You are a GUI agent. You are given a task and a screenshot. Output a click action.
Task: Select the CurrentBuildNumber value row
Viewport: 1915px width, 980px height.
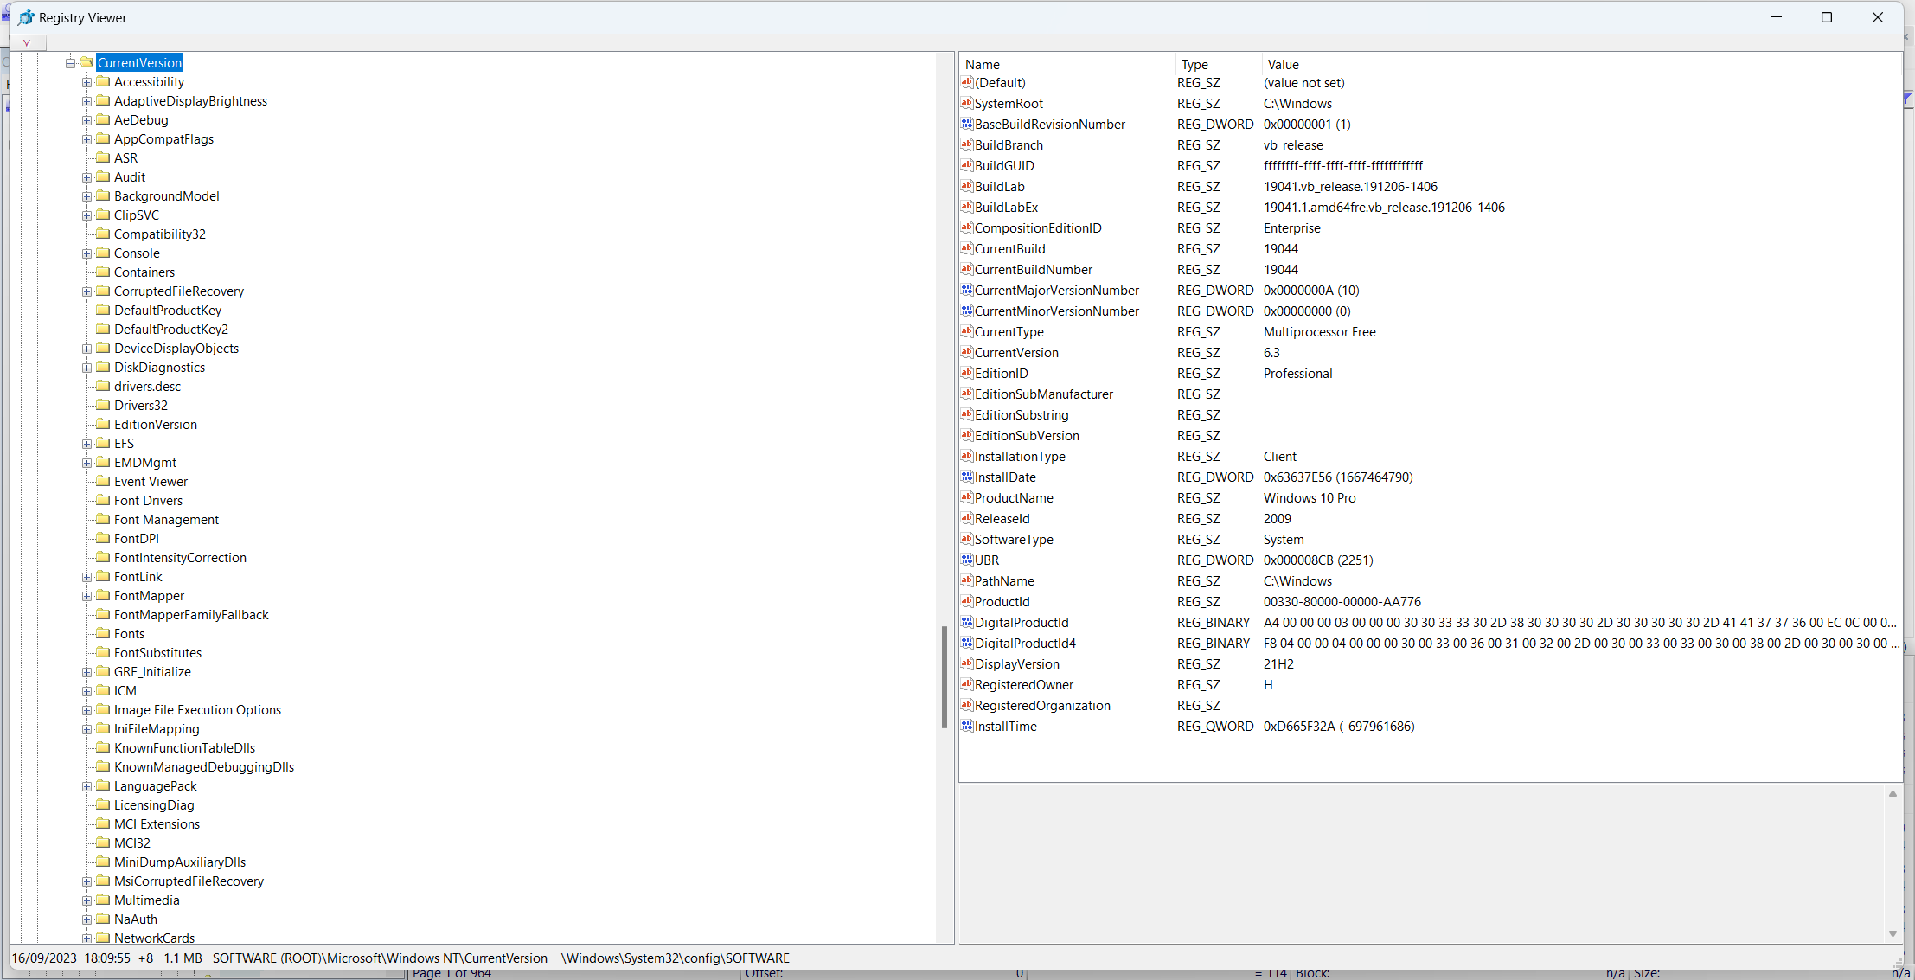[1429, 269]
